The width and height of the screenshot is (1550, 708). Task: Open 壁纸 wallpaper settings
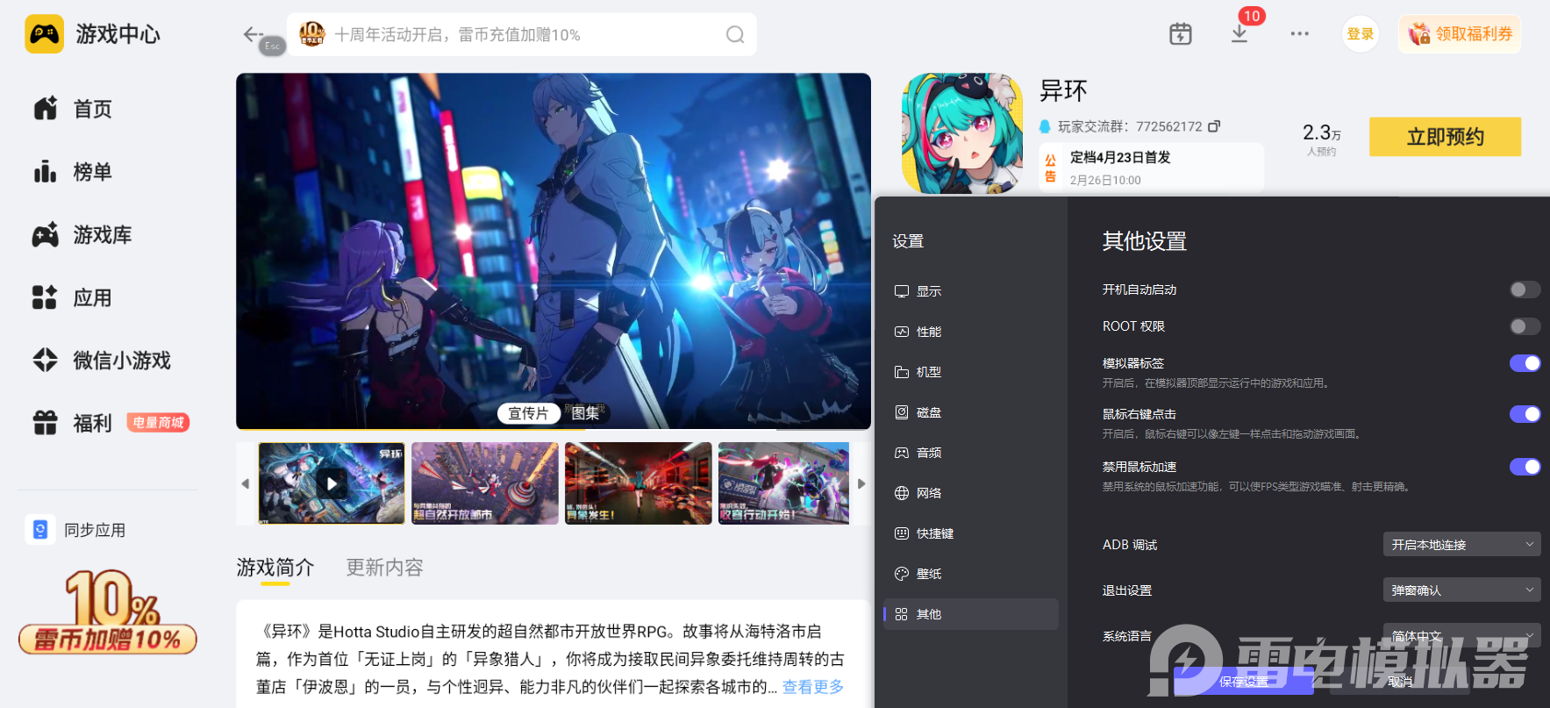click(x=971, y=574)
